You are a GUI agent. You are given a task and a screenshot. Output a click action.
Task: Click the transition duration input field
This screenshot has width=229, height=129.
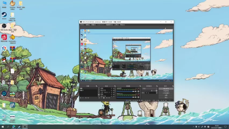coord(151,93)
